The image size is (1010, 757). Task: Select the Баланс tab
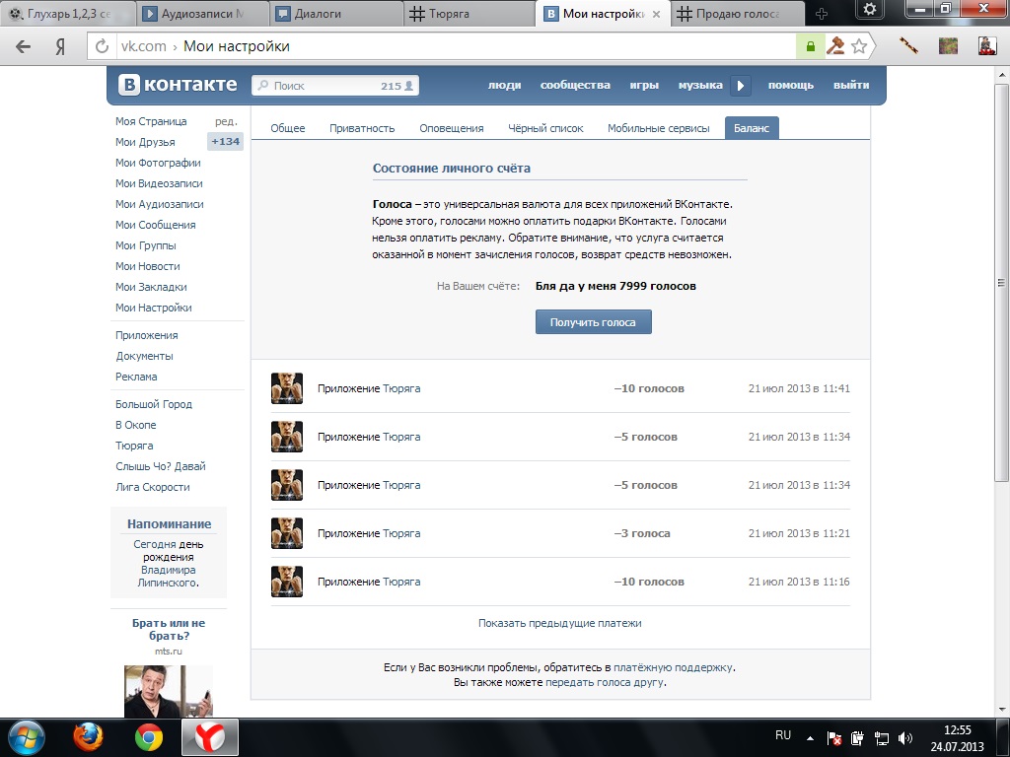pyautogui.click(x=751, y=128)
